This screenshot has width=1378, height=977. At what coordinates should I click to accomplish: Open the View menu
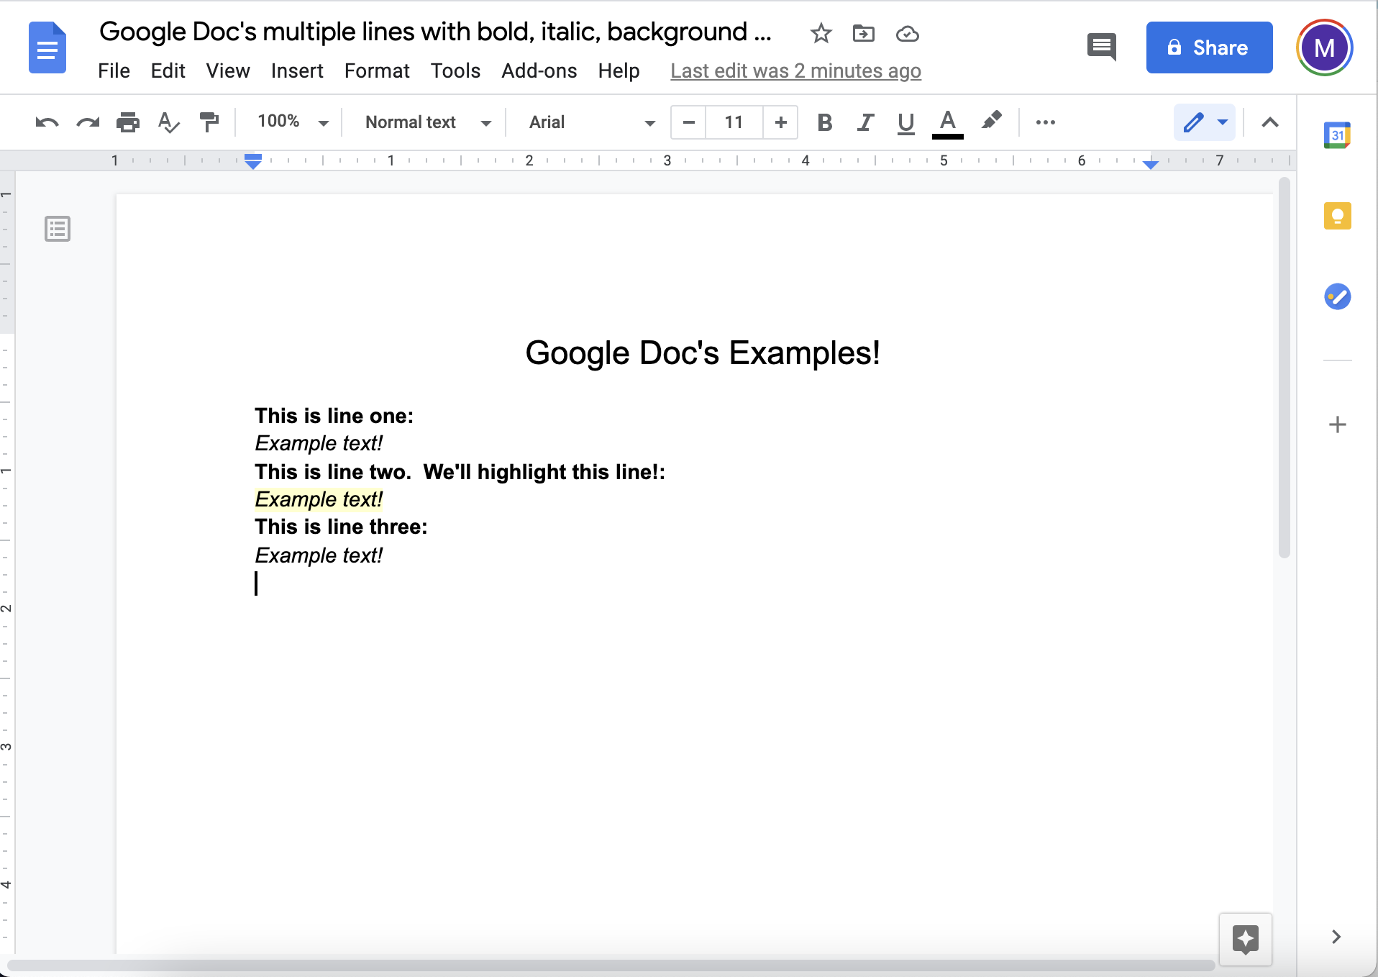pyautogui.click(x=228, y=71)
